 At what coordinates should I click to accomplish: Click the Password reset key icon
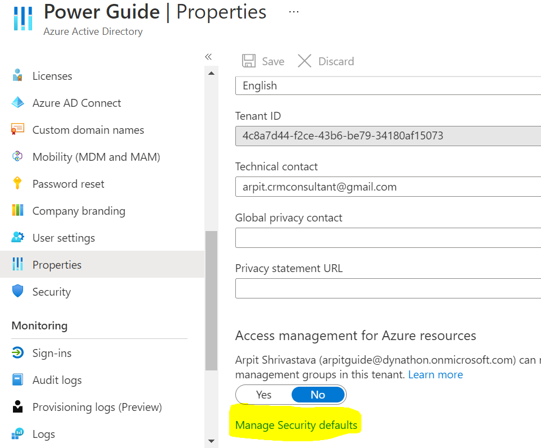click(17, 184)
